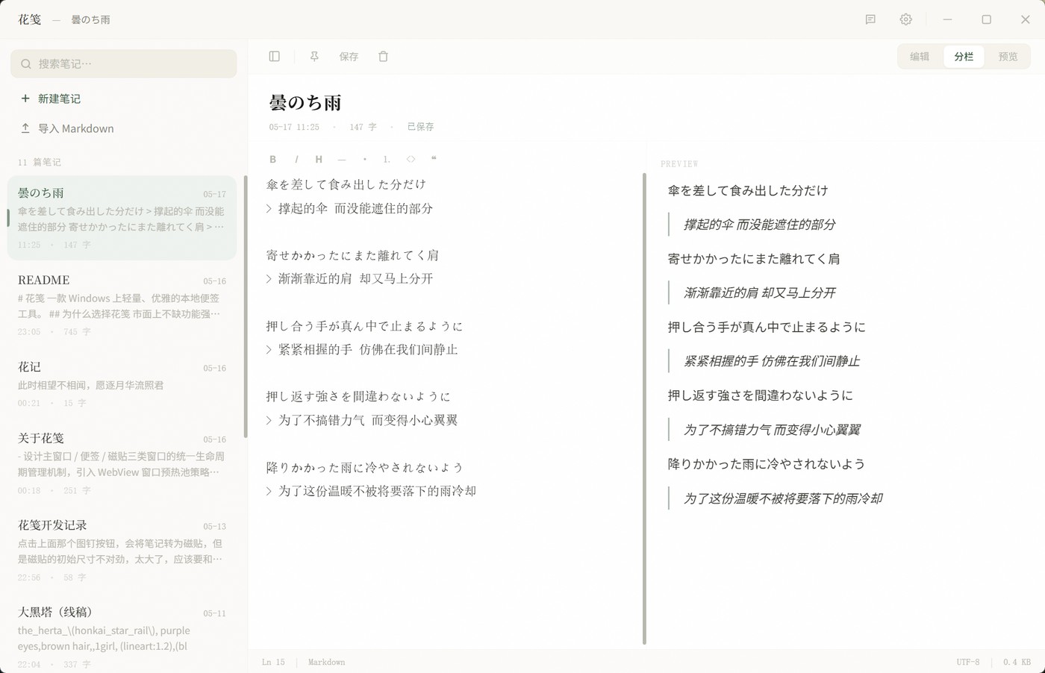Click the note list scrollbar
This screenshot has width=1045, height=673.
(x=246, y=306)
